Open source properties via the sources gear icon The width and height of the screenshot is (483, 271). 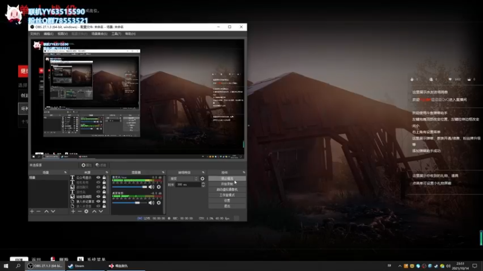point(86,211)
